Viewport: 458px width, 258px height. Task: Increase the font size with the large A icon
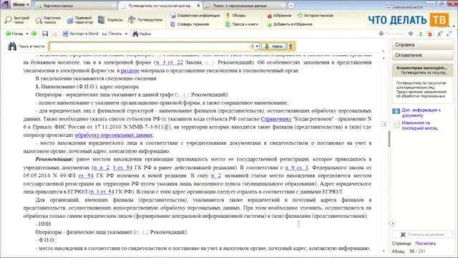tap(439, 34)
